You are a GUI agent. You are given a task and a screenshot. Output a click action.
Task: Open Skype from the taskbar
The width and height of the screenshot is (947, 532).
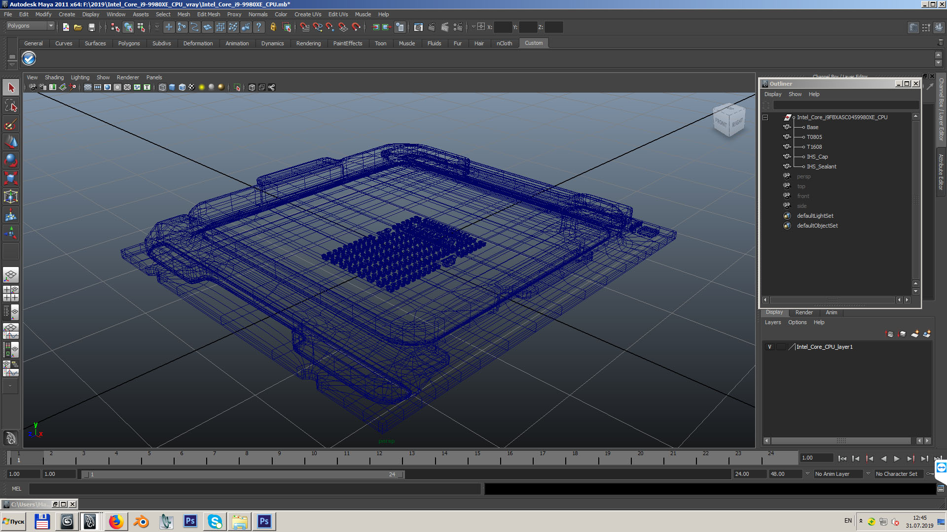click(215, 521)
